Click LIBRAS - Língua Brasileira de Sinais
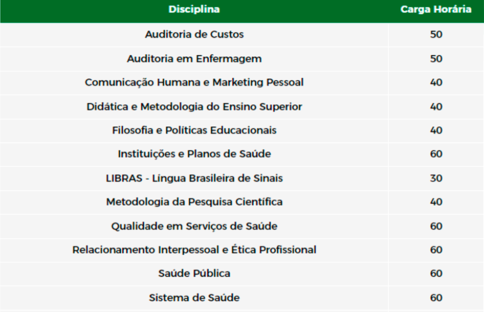 [194, 178]
